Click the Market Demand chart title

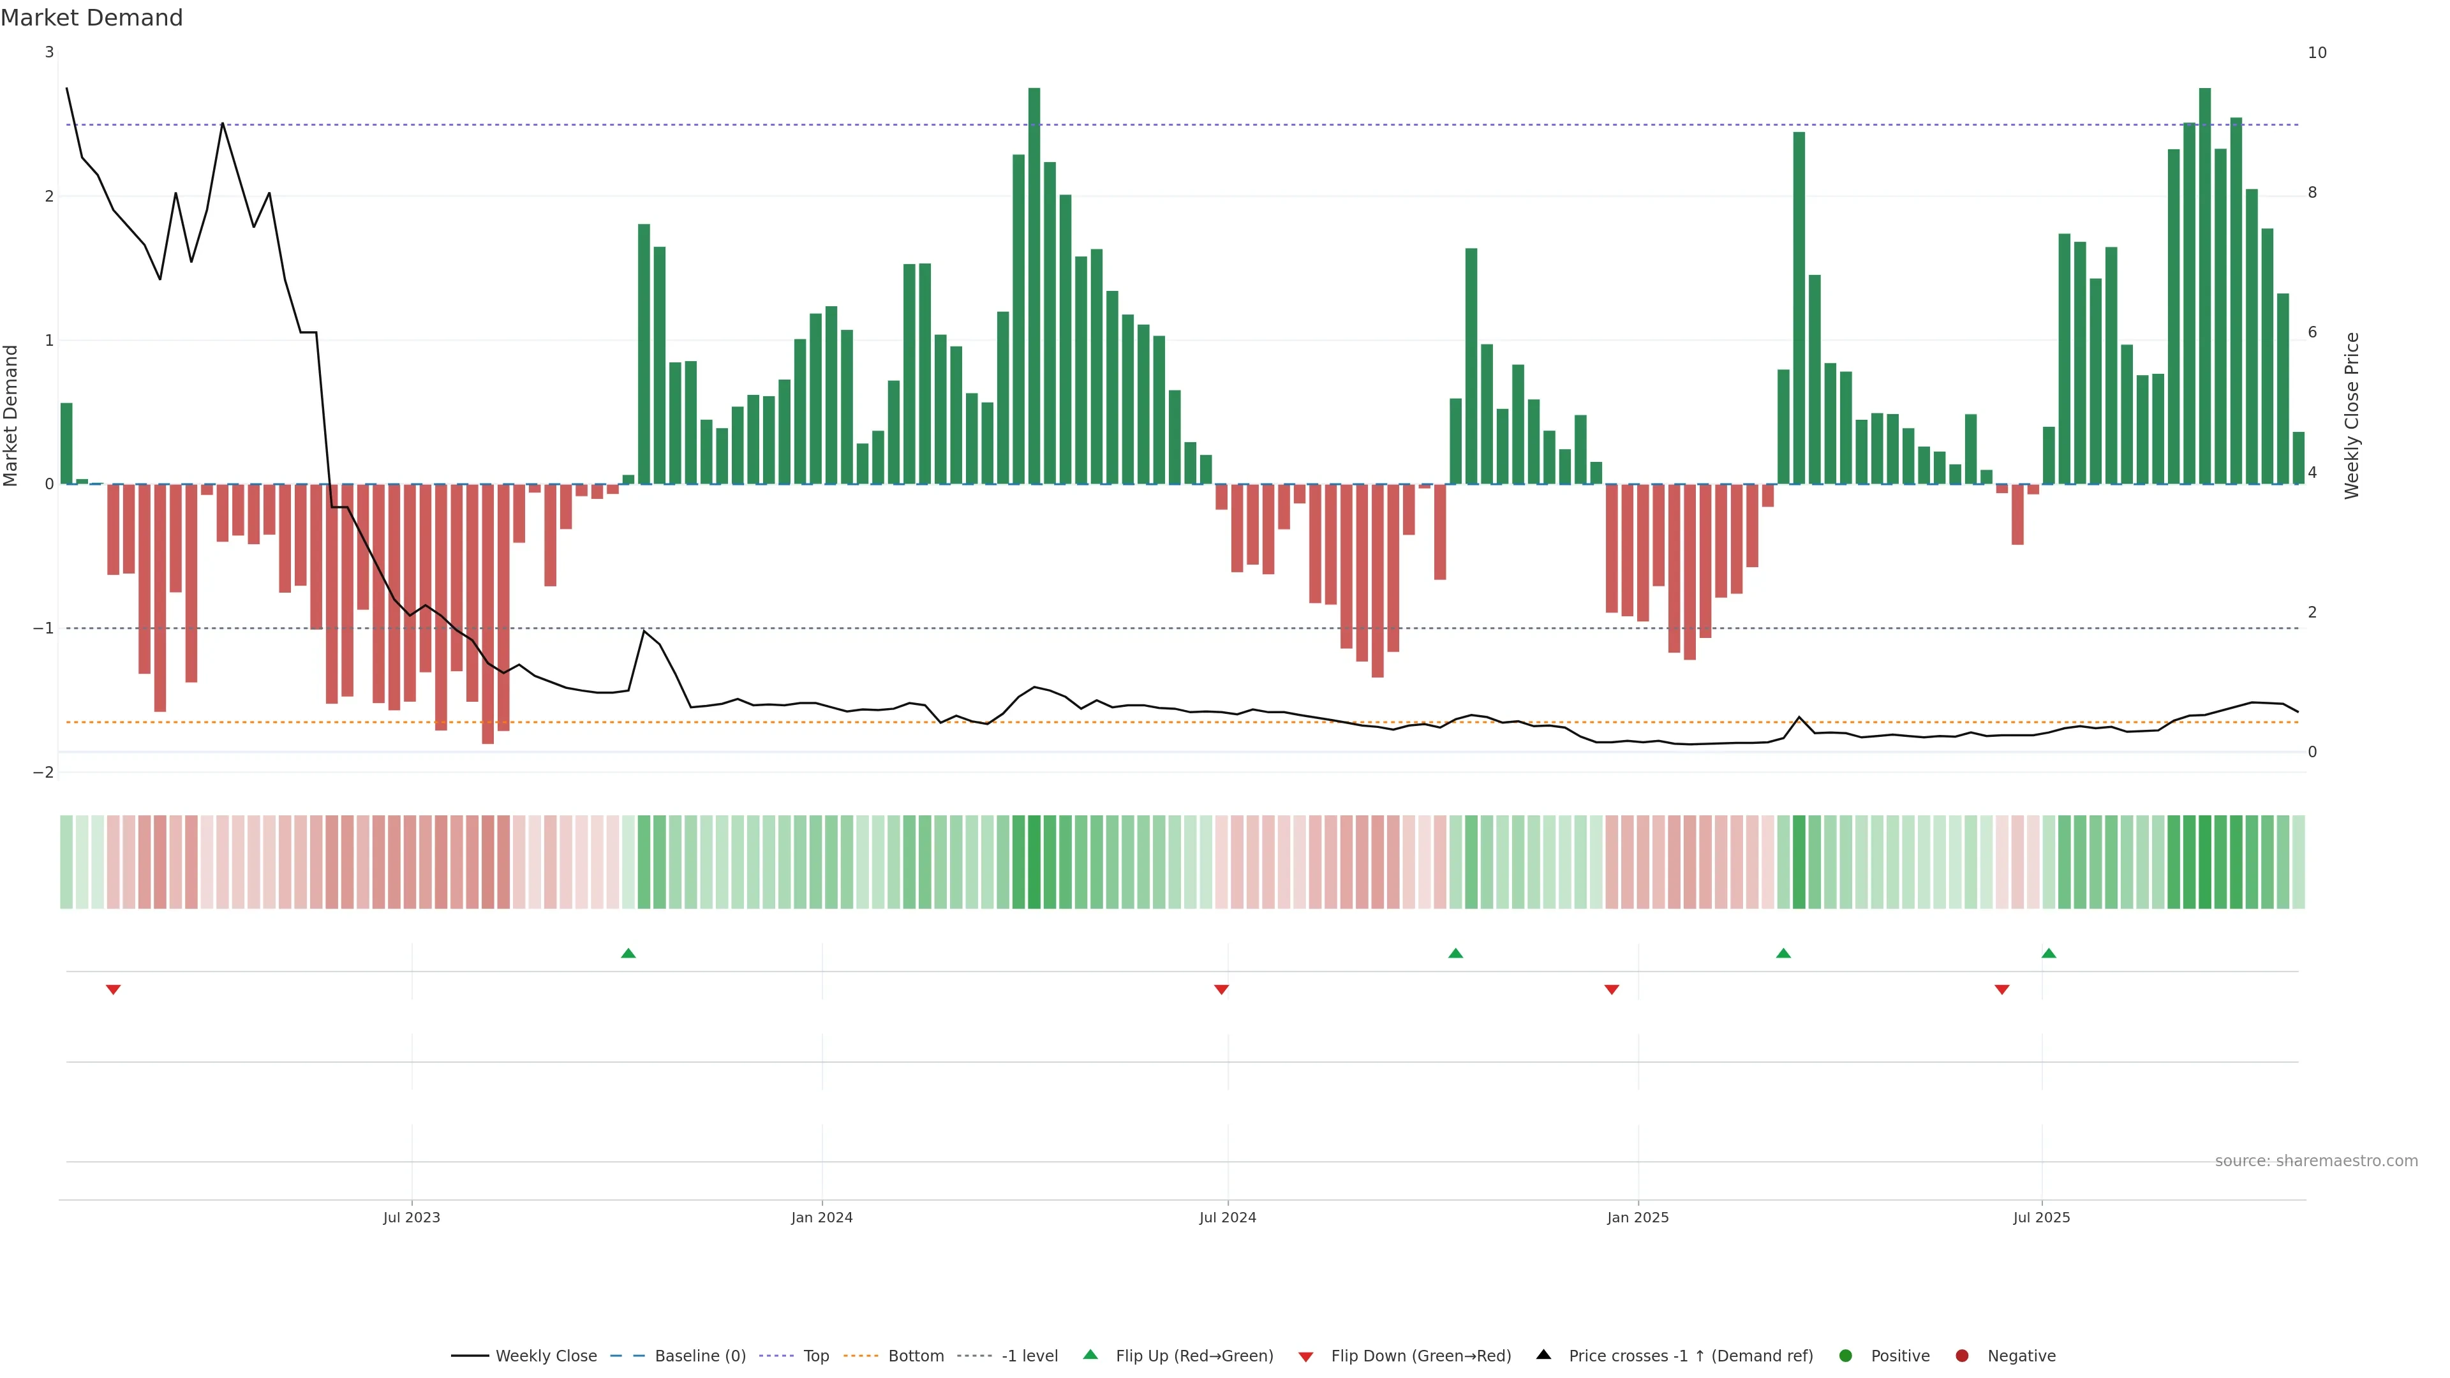click(91, 18)
